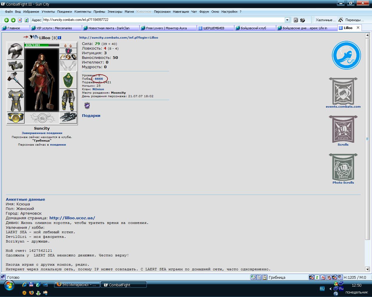Open the inf.pl?login=Lilloo profile link
The image size is (372, 297).
pos(119,37)
